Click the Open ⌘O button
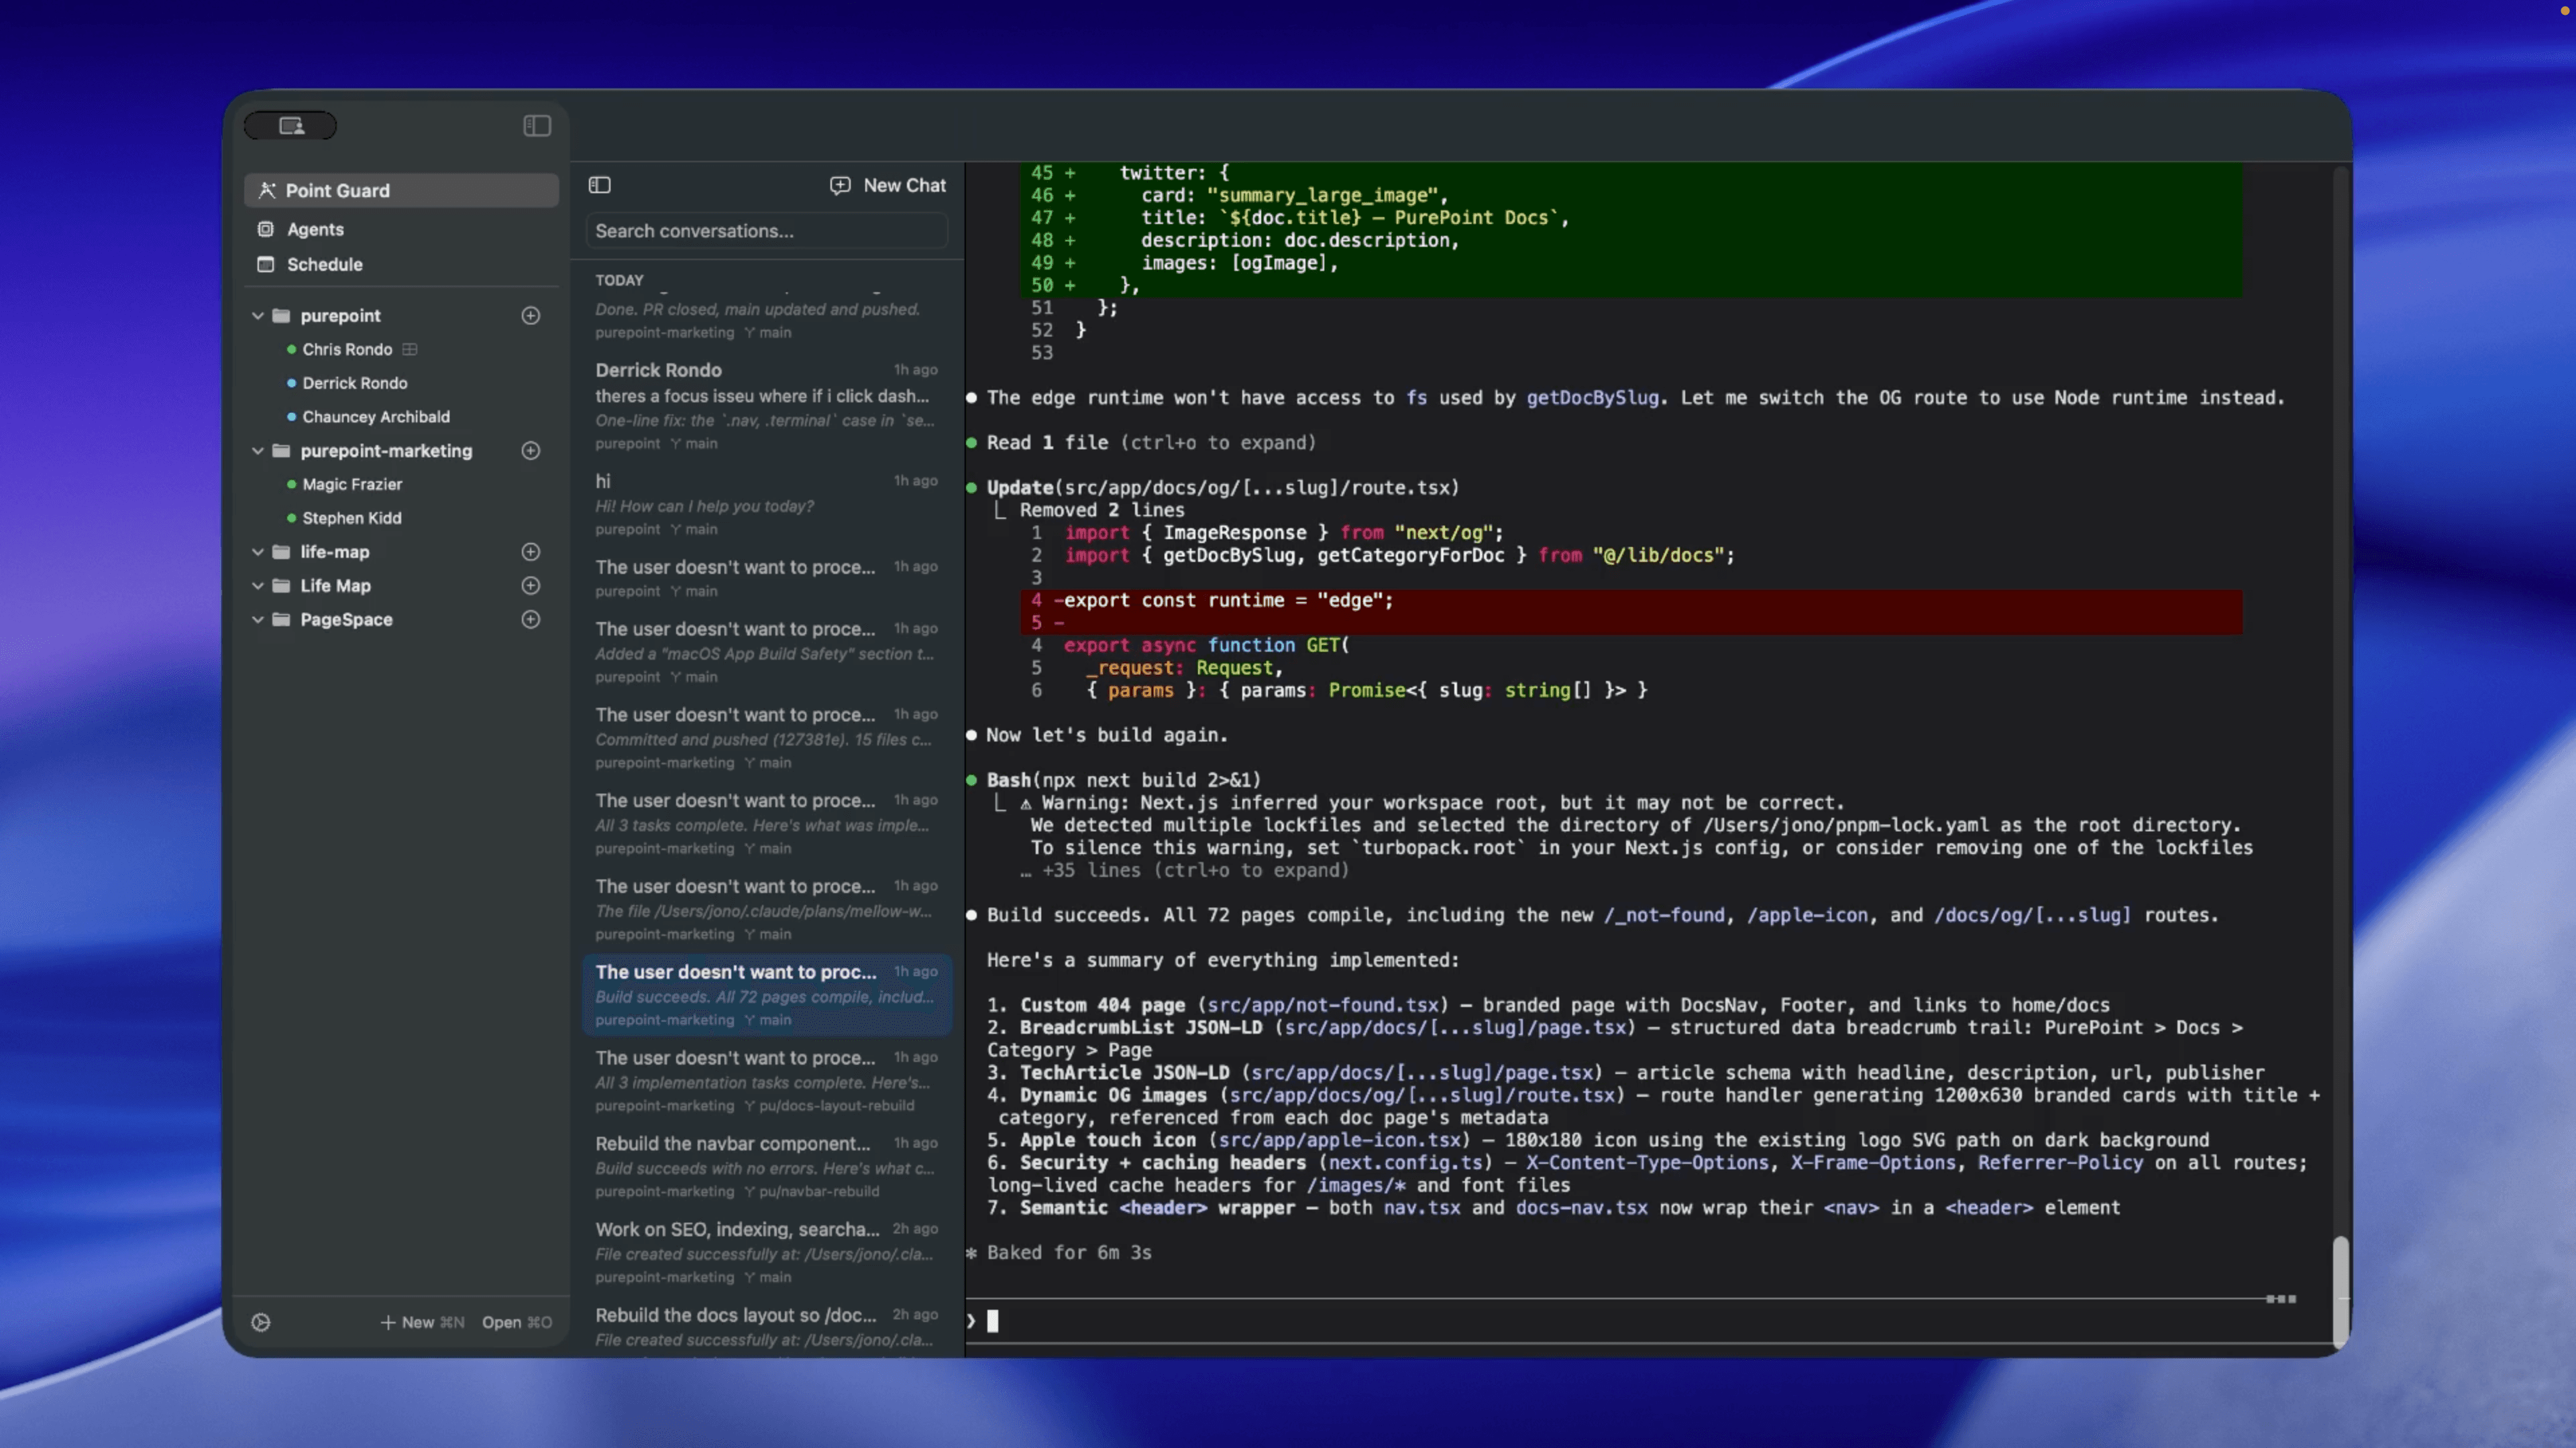The image size is (2576, 1448). pyautogui.click(x=517, y=1323)
